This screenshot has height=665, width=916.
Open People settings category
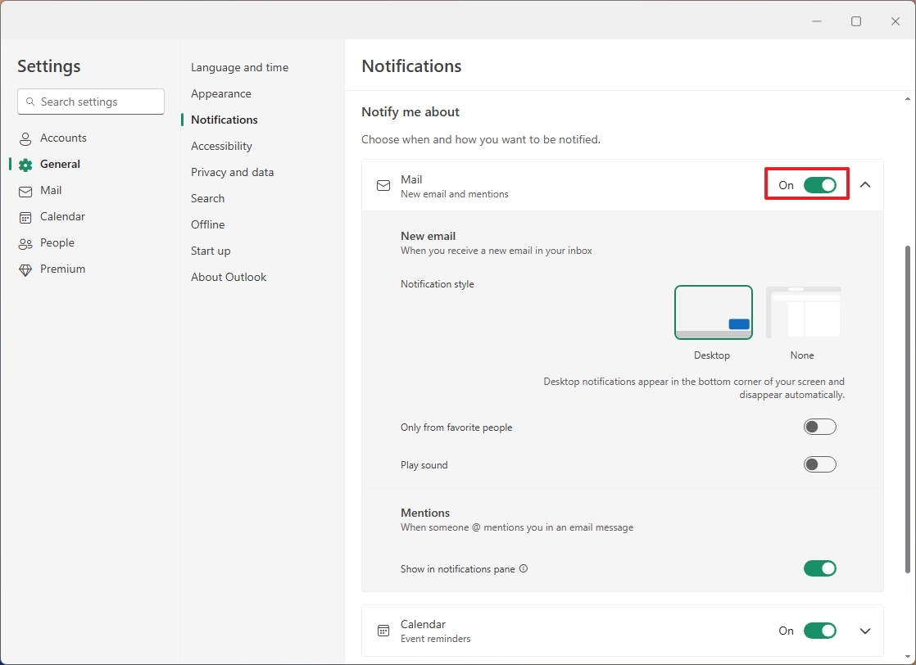click(x=57, y=243)
